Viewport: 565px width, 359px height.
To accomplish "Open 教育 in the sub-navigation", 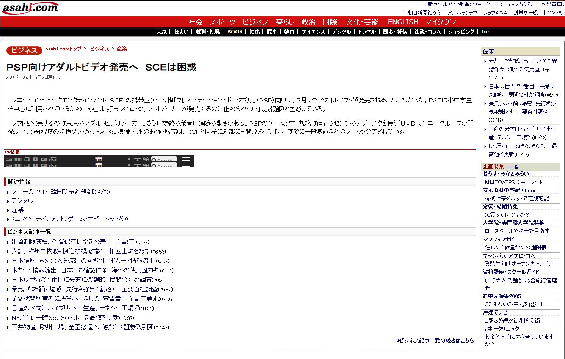I will point(289,32).
